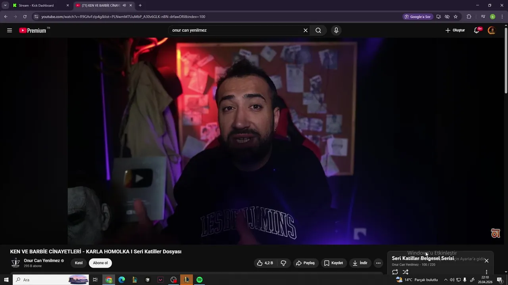Click the Abone ol watermark on video
Screen dimensions: 508x285
tap(495, 233)
